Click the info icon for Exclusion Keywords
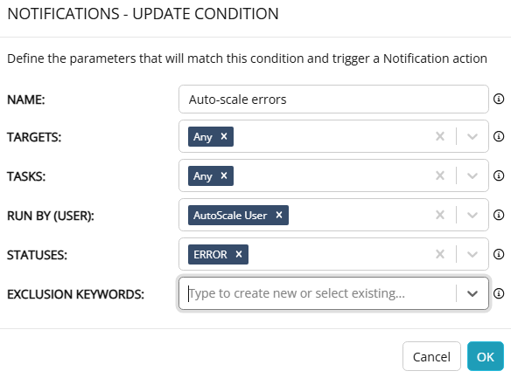The width and height of the screenshot is (511, 378). click(x=499, y=293)
